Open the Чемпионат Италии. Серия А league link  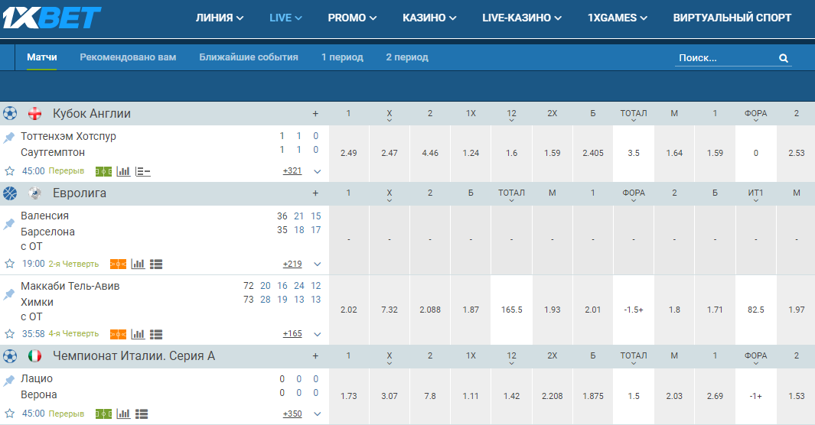134,356
